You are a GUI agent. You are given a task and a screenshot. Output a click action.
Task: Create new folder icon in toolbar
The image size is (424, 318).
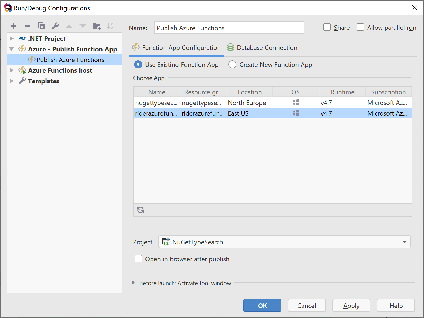pos(97,26)
